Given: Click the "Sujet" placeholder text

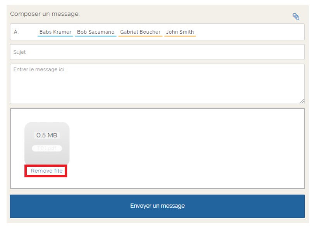Looking at the screenshot, I should (x=19, y=52).
